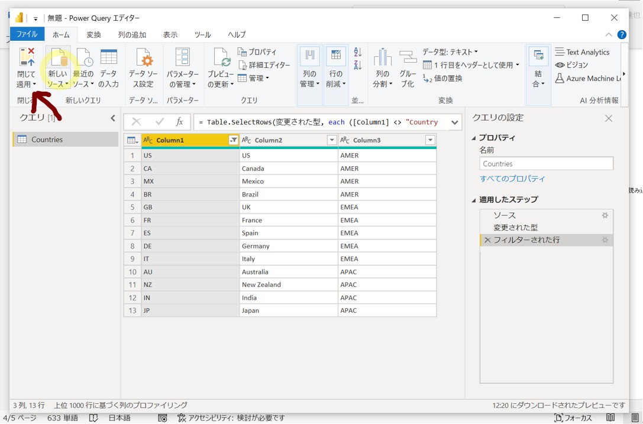The height and width of the screenshot is (424, 643).
Task: Click the Enter Data (データの入力) table icon
Action: tap(109, 57)
